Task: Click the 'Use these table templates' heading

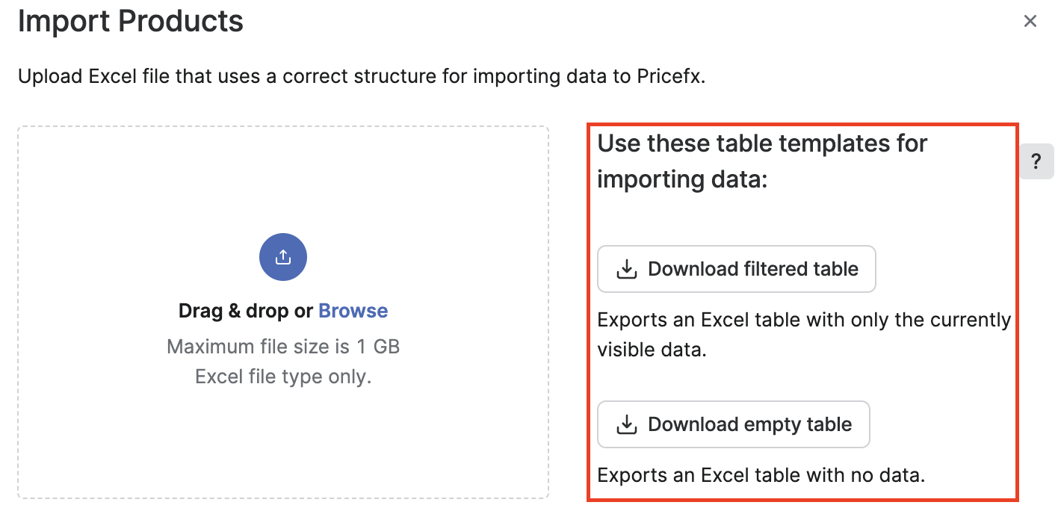Action: pos(762,143)
